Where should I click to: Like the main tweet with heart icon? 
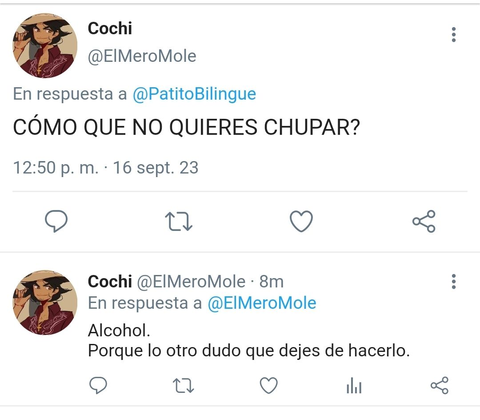pos(301,221)
